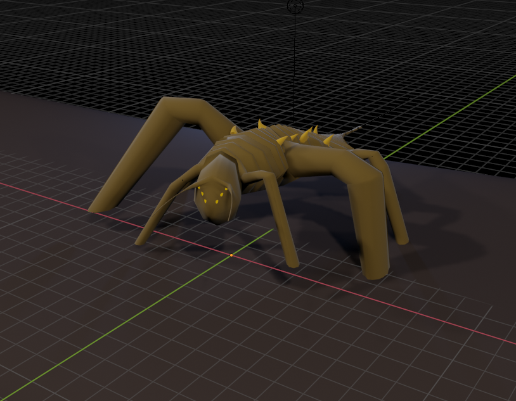The height and width of the screenshot is (401, 516).
Task: Click the orange origin point at the axes intersection
Action: coord(231,255)
